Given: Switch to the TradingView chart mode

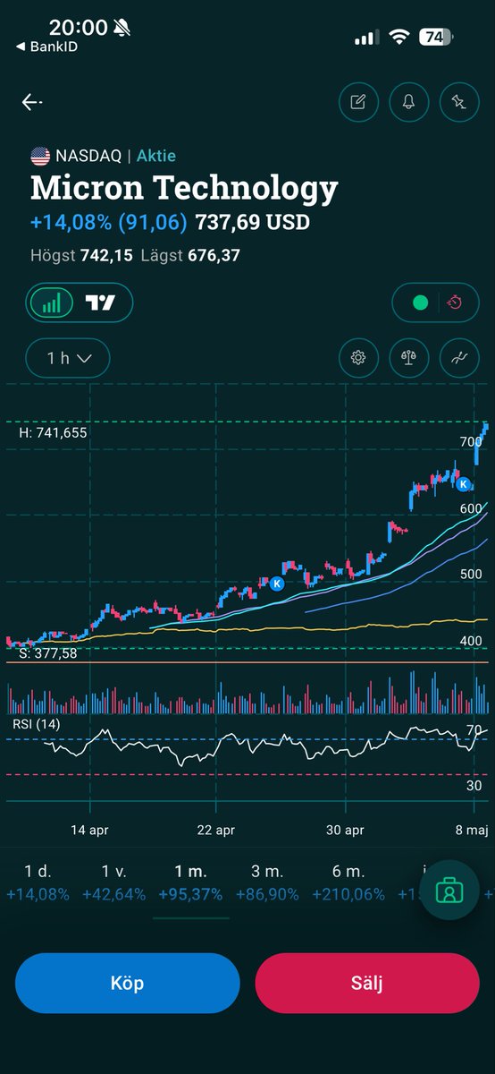Looking at the screenshot, I should (101, 303).
